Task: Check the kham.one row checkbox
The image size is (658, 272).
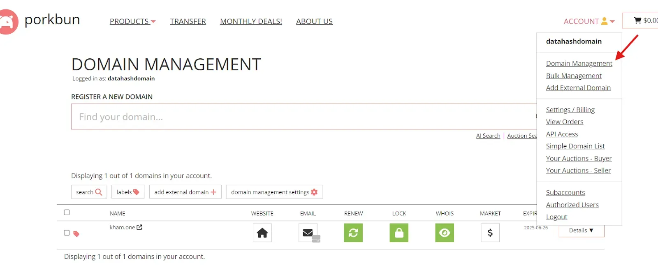Action: coord(67,233)
